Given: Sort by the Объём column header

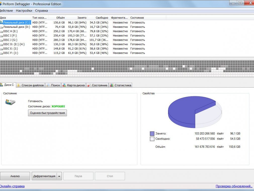Looking at the screenshot, I should (57, 18).
